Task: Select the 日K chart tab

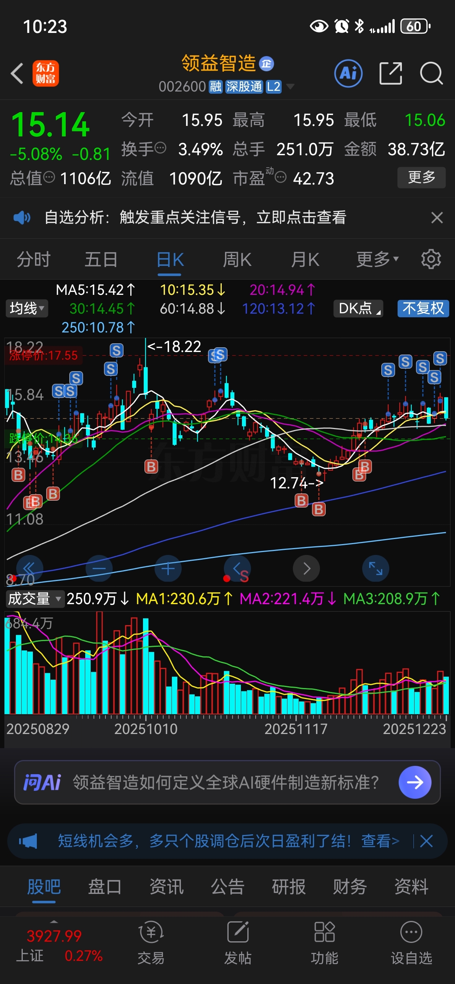Action: [170, 260]
